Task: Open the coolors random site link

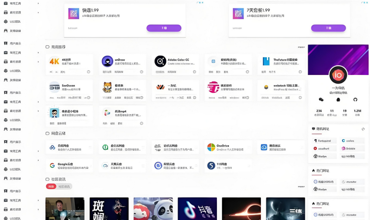Action: point(351,141)
